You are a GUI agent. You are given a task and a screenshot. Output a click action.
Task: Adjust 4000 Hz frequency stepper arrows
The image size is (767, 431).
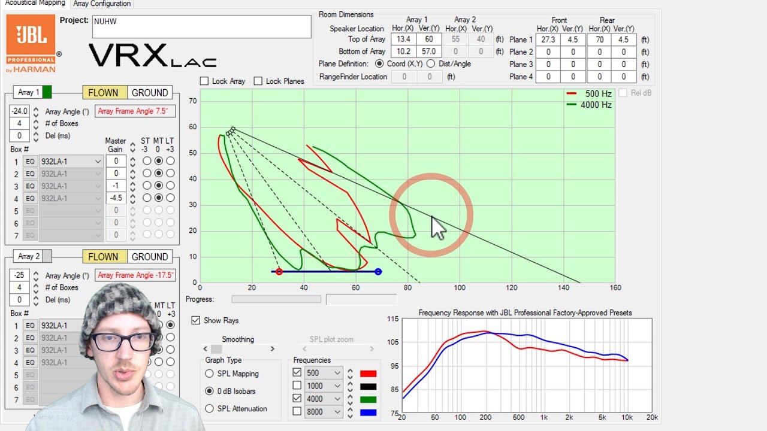tap(350, 399)
